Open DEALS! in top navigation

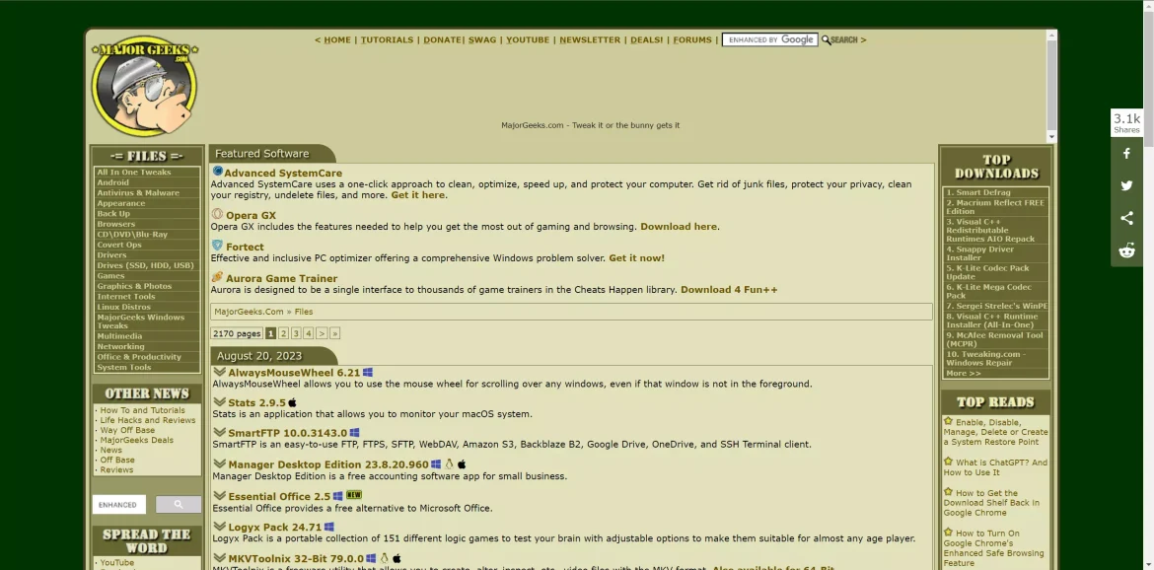point(647,39)
